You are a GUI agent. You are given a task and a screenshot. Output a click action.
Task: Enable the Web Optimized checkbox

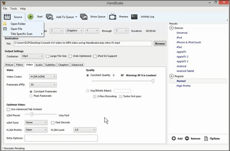coord(70,56)
